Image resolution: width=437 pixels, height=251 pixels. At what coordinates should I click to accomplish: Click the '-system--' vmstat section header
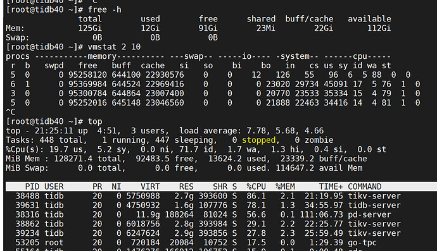click(x=297, y=56)
